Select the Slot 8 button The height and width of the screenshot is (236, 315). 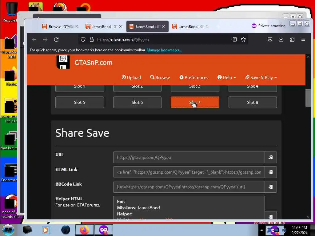[253, 102]
